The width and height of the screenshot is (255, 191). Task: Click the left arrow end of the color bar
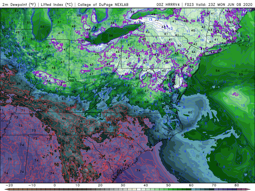click(x=6, y=189)
